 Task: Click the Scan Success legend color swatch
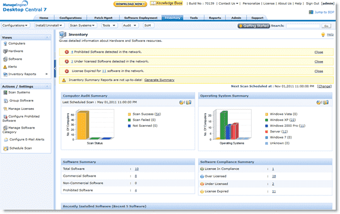pyautogui.click(x=129, y=114)
